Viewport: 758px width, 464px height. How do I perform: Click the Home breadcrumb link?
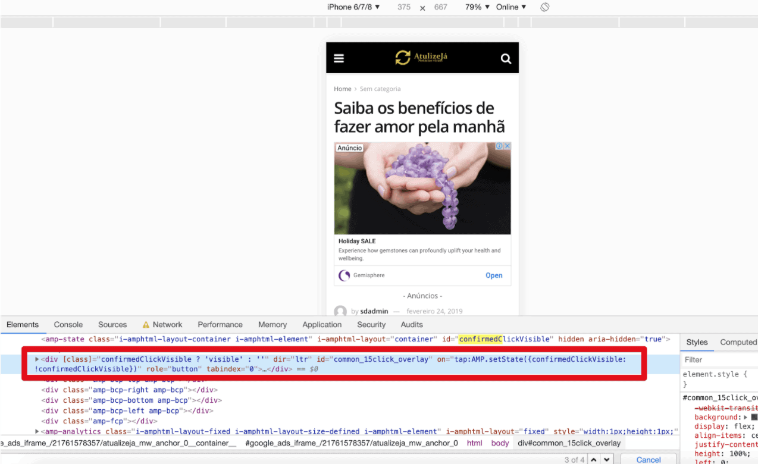(343, 89)
